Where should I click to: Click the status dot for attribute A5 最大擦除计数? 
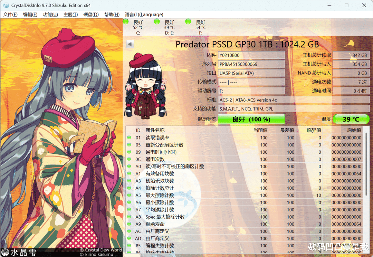click(129, 195)
